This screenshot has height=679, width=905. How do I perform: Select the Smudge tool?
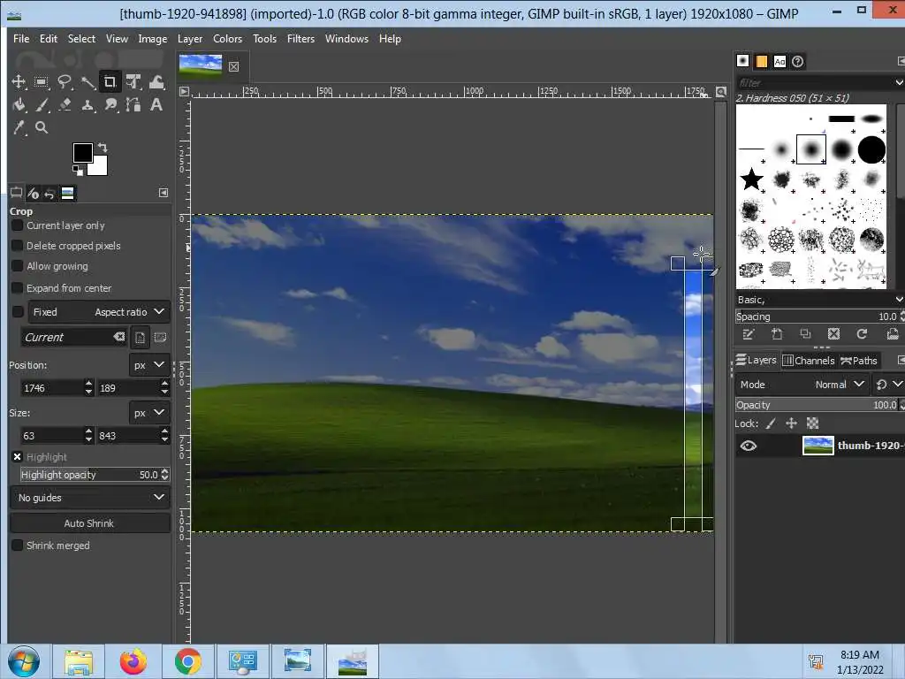tap(110, 104)
